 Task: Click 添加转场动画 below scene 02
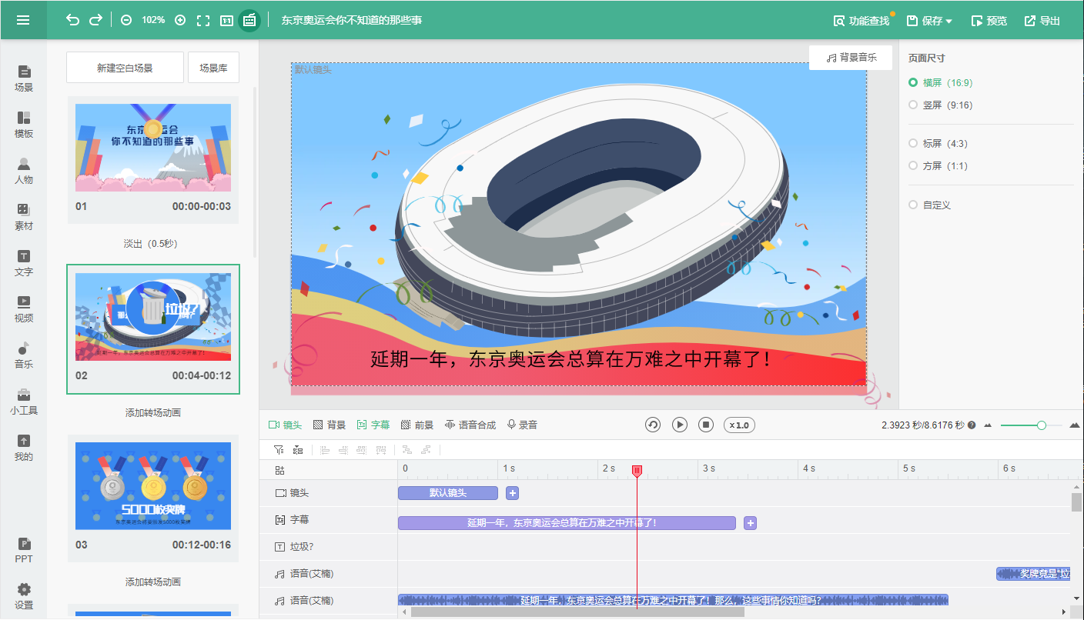[x=153, y=413]
